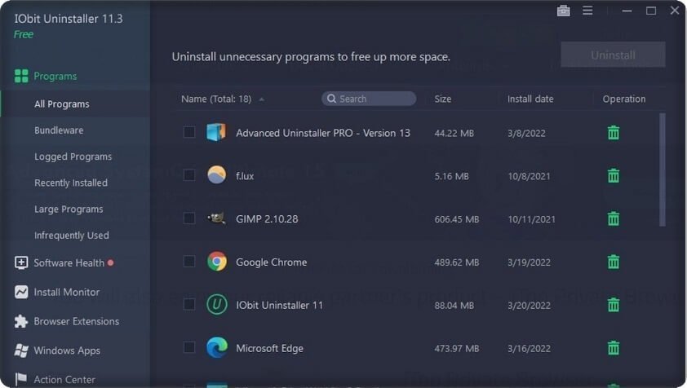
Task: Click the 3/19/2022 install date
Action: tap(529, 262)
